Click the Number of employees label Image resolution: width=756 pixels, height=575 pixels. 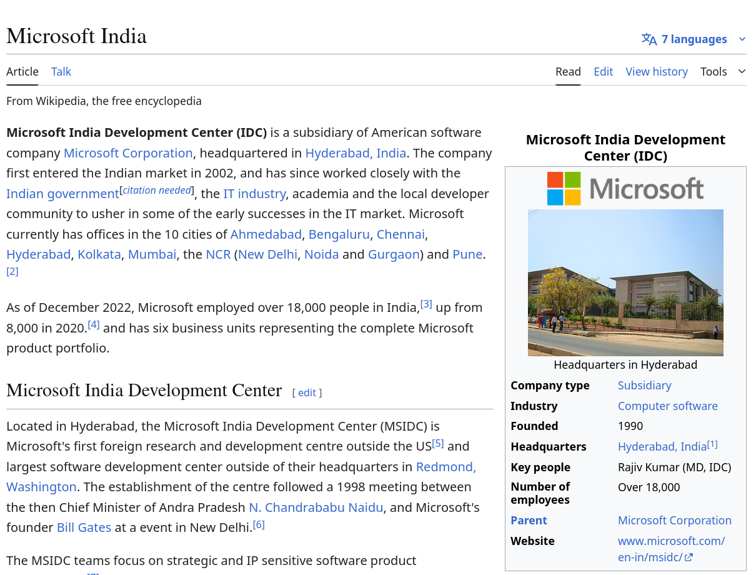(x=540, y=493)
